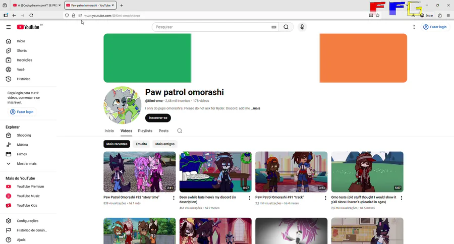454x244 pixels.
Task: Reload the page in the browser toolbar
Action: pos(31,15)
